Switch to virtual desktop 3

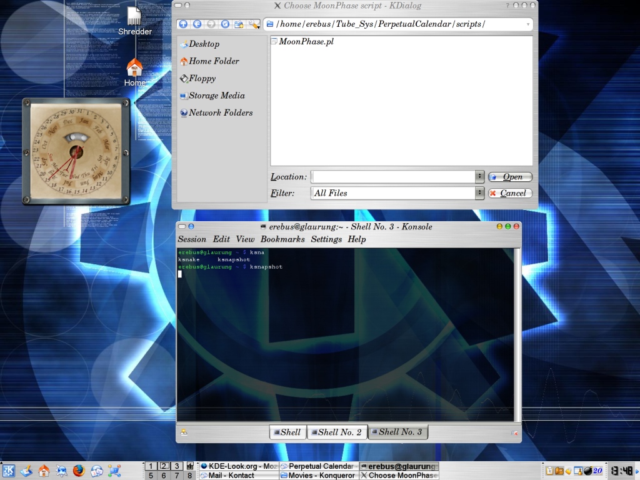177,466
